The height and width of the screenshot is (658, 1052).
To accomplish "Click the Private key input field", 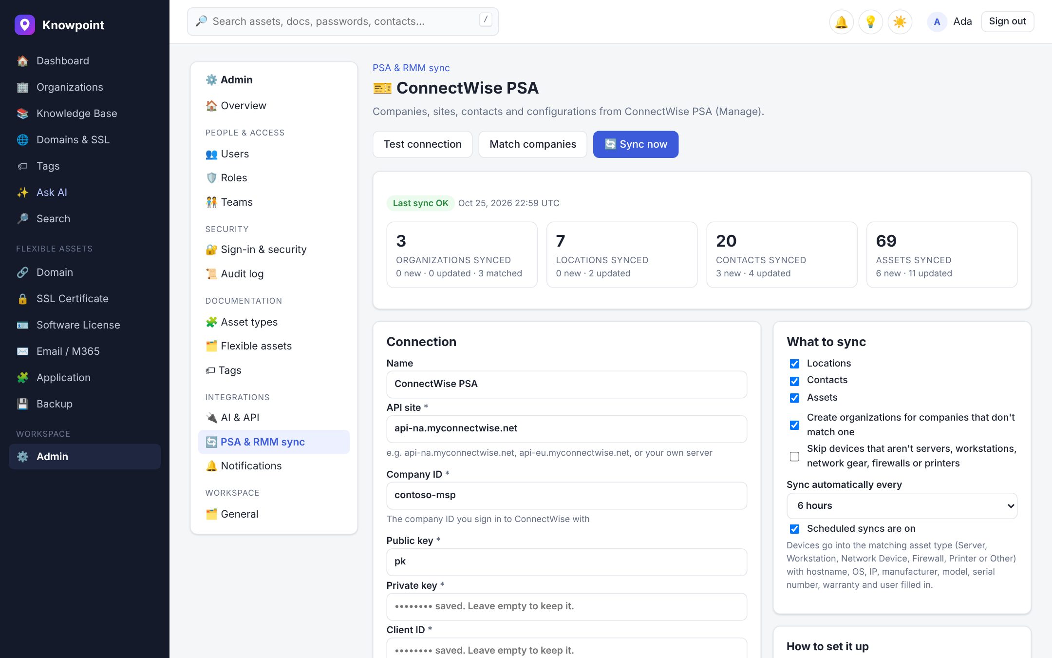I will [566, 607].
